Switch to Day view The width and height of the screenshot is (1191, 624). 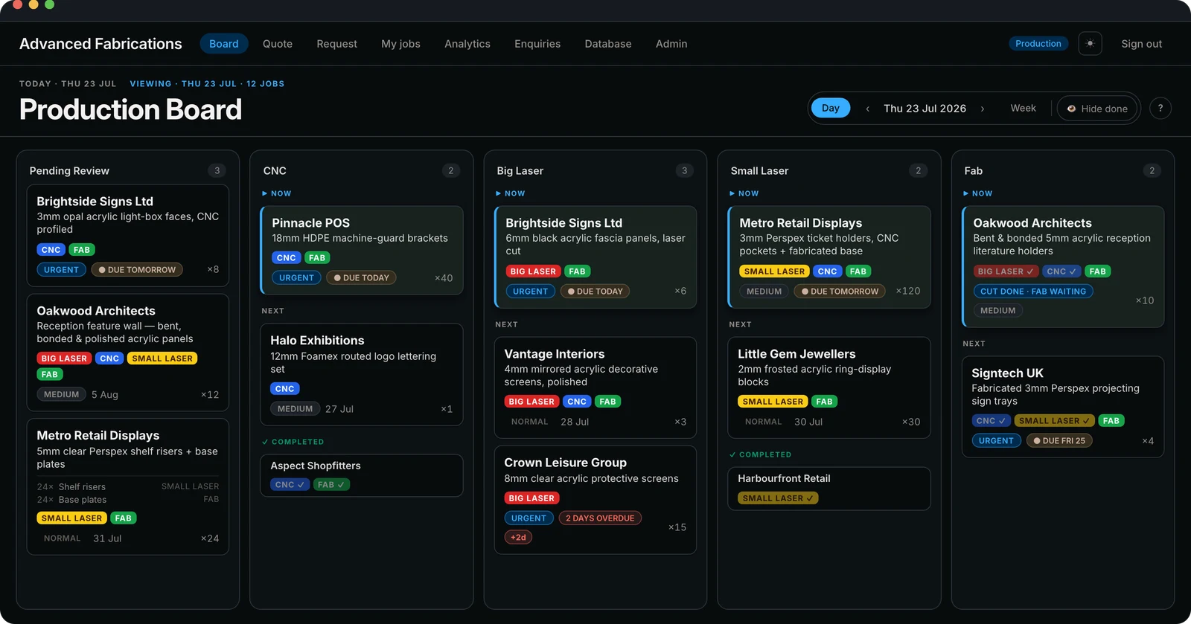click(831, 109)
